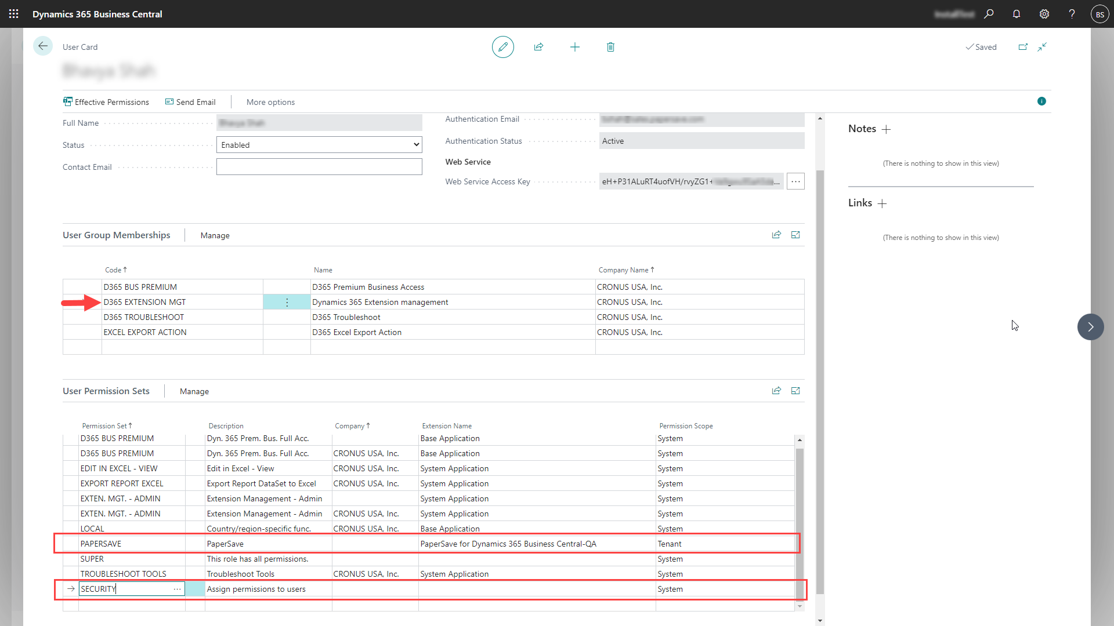The height and width of the screenshot is (626, 1114).
Task: Open the SECURITY permission set lookup ellipsis
Action: [x=177, y=589]
